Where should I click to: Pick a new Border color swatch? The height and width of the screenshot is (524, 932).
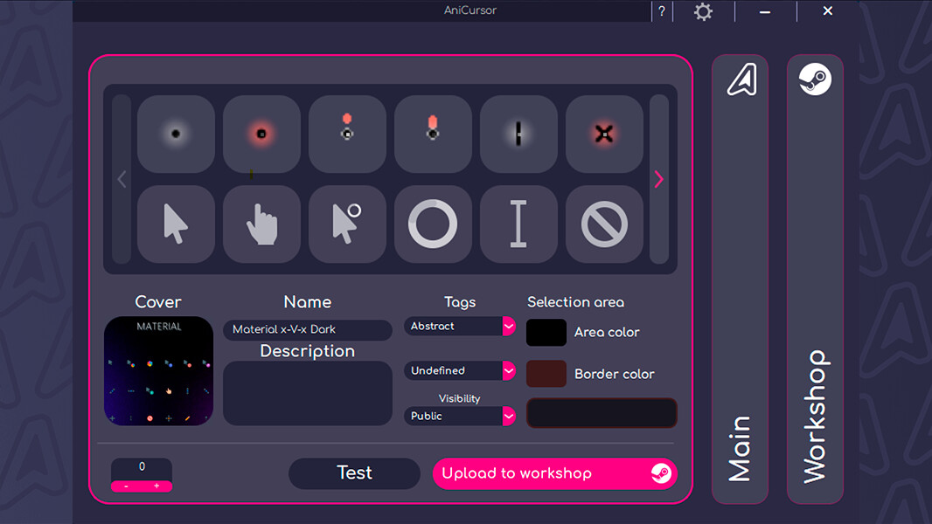(x=546, y=373)
